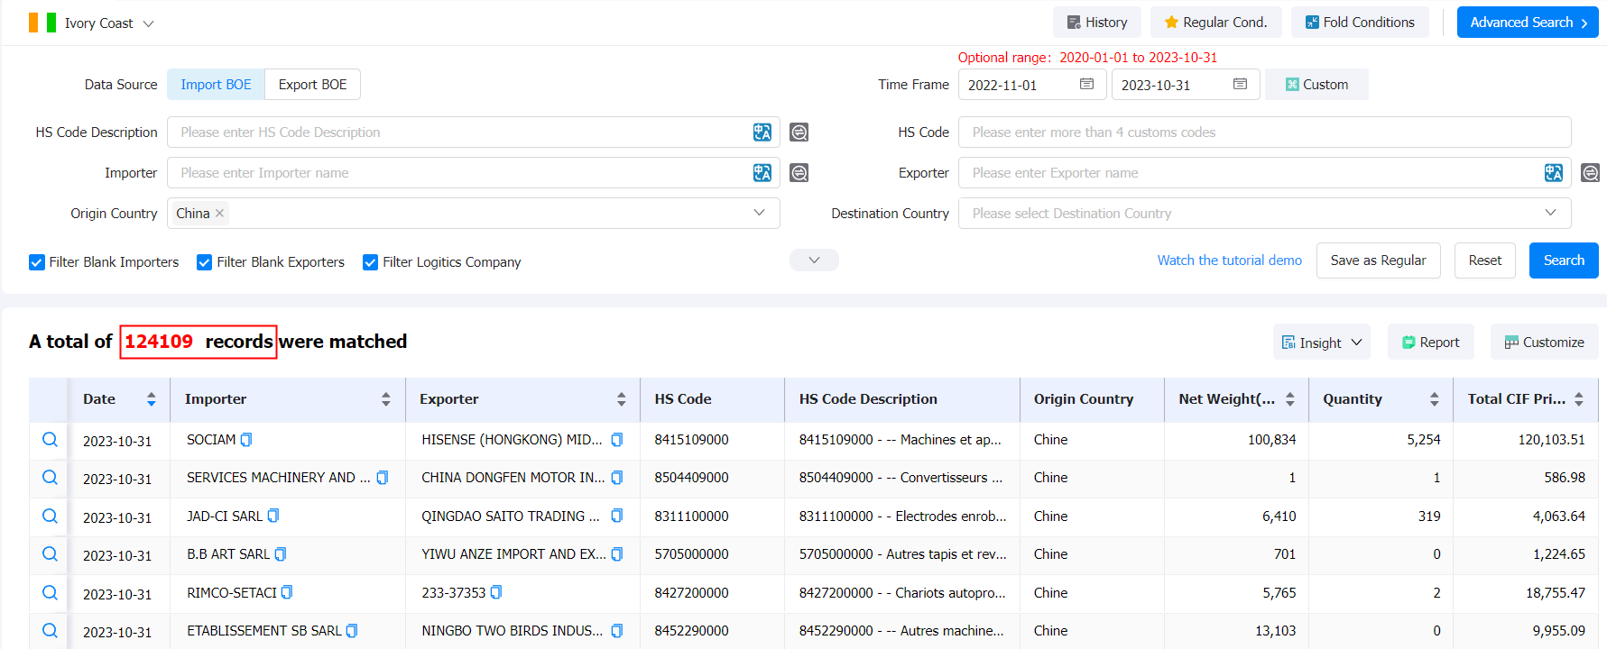Uncheck Filter Blank Importers

[x=37, y=262]
